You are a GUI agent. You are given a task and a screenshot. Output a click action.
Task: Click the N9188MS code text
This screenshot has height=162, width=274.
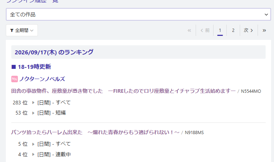tap(194, 133)
